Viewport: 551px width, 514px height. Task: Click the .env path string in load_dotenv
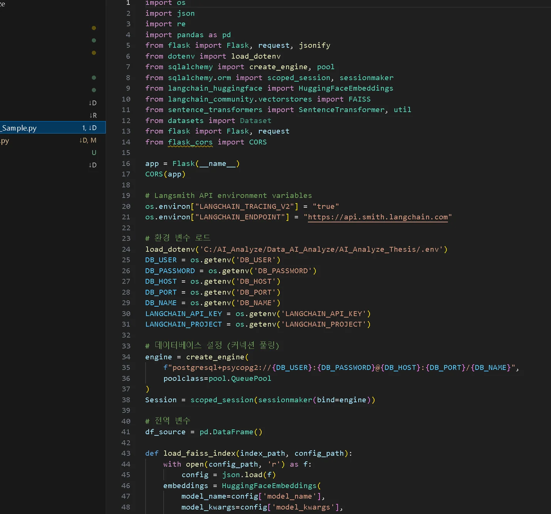[x=321, y=249]
